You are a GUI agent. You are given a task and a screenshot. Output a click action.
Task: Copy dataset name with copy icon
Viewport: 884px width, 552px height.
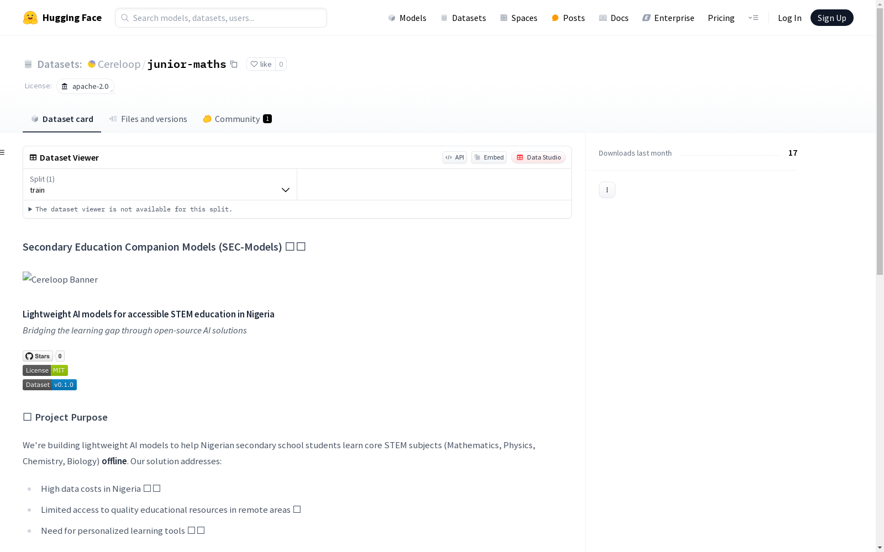coord(234,64)
